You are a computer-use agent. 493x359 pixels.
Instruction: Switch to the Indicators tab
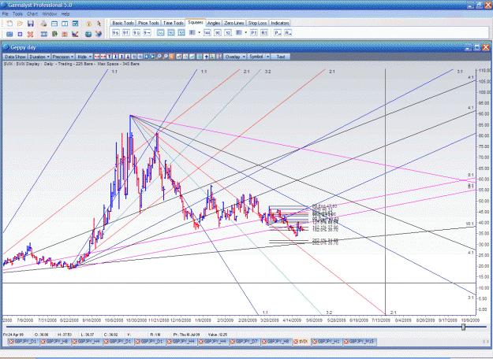[x=280, y=23]
